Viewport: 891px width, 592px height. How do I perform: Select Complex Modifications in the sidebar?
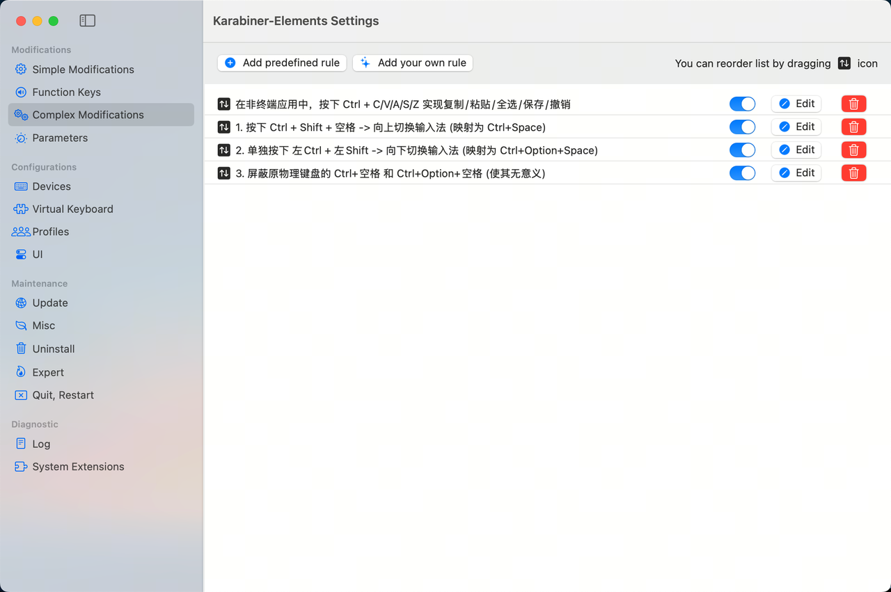pyautogui.click(x=101, y=115)
